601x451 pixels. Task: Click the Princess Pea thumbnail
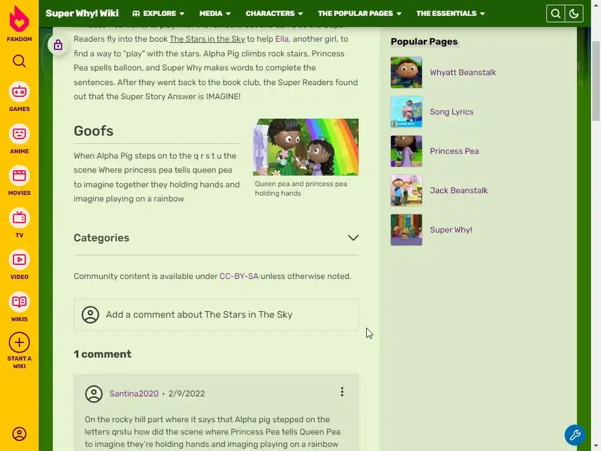[406, 151]
